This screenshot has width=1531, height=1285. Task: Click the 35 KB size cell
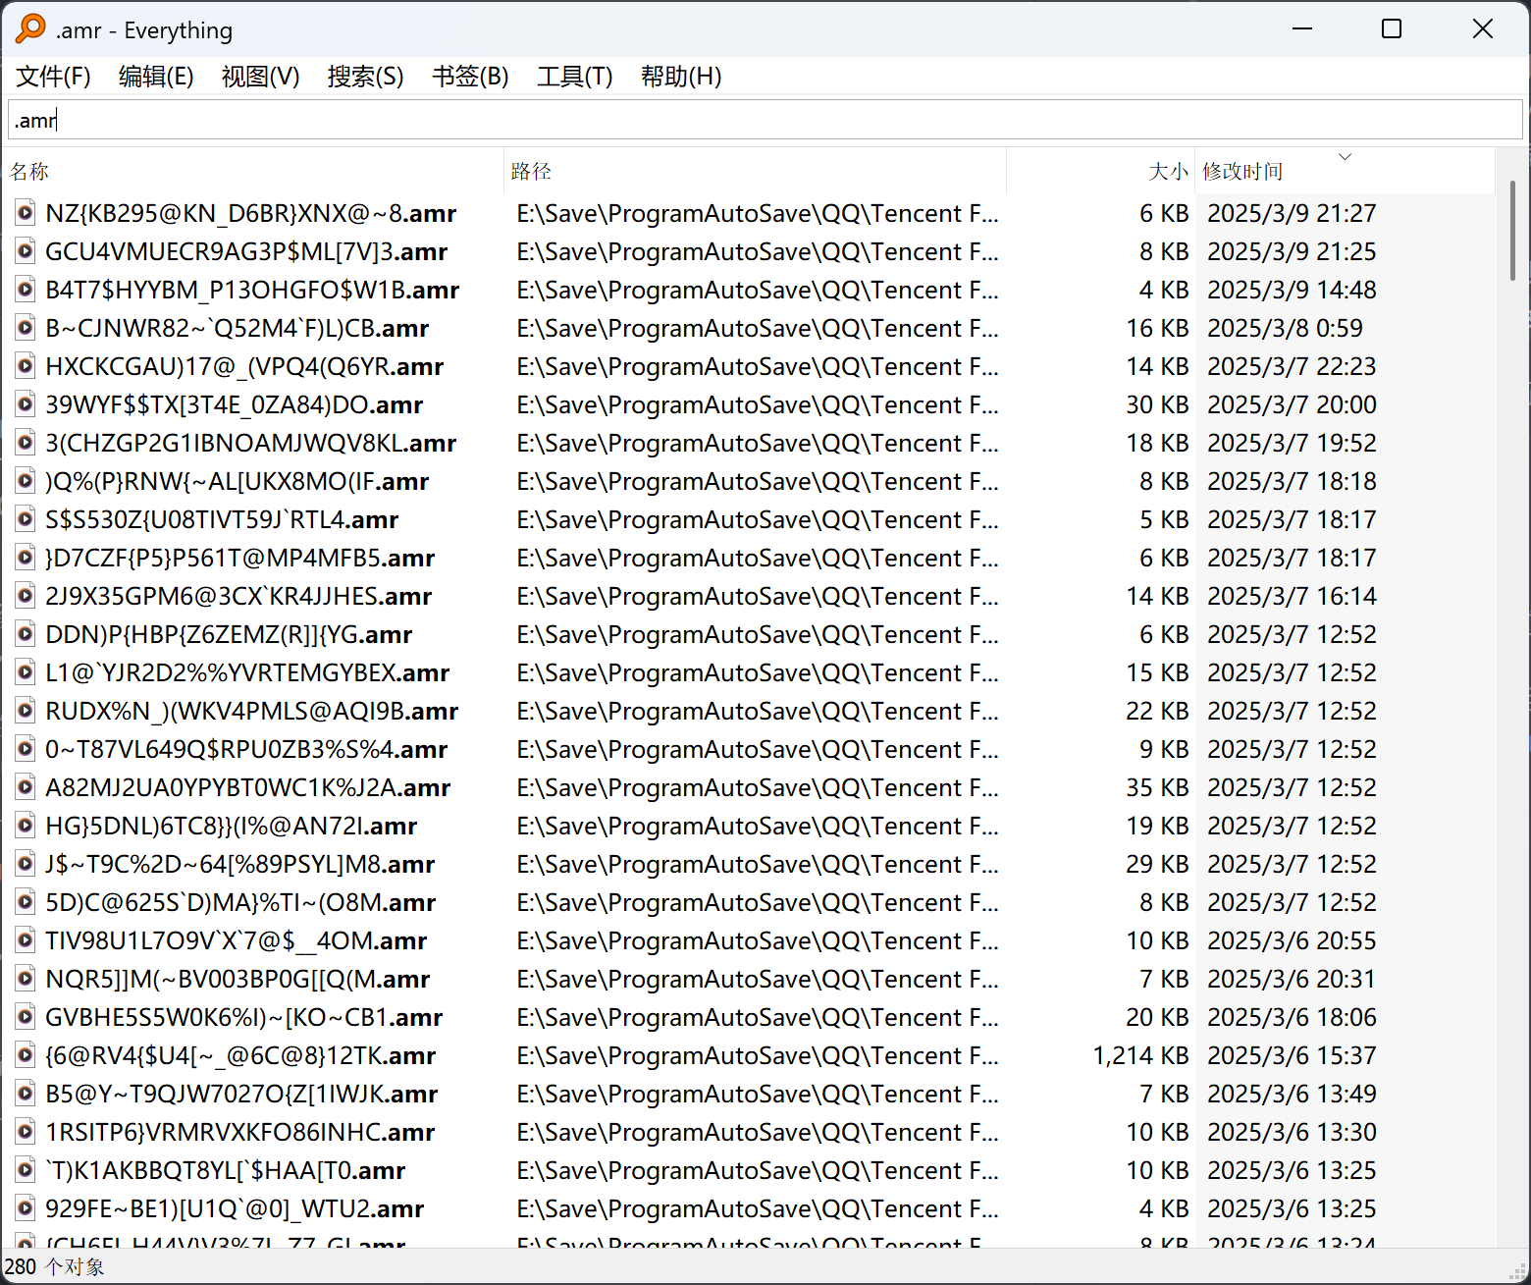click(1157, 787)
